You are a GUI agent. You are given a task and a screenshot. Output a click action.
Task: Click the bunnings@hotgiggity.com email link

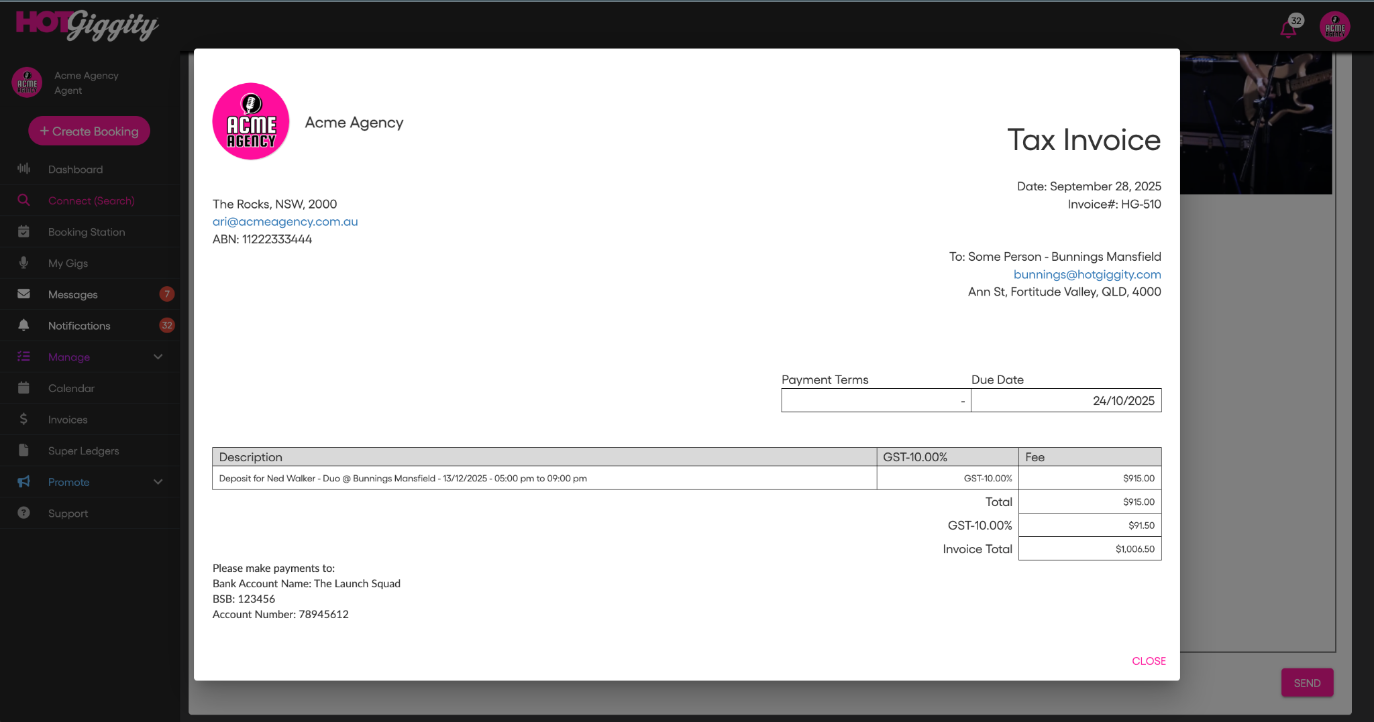pos(1087,274)
